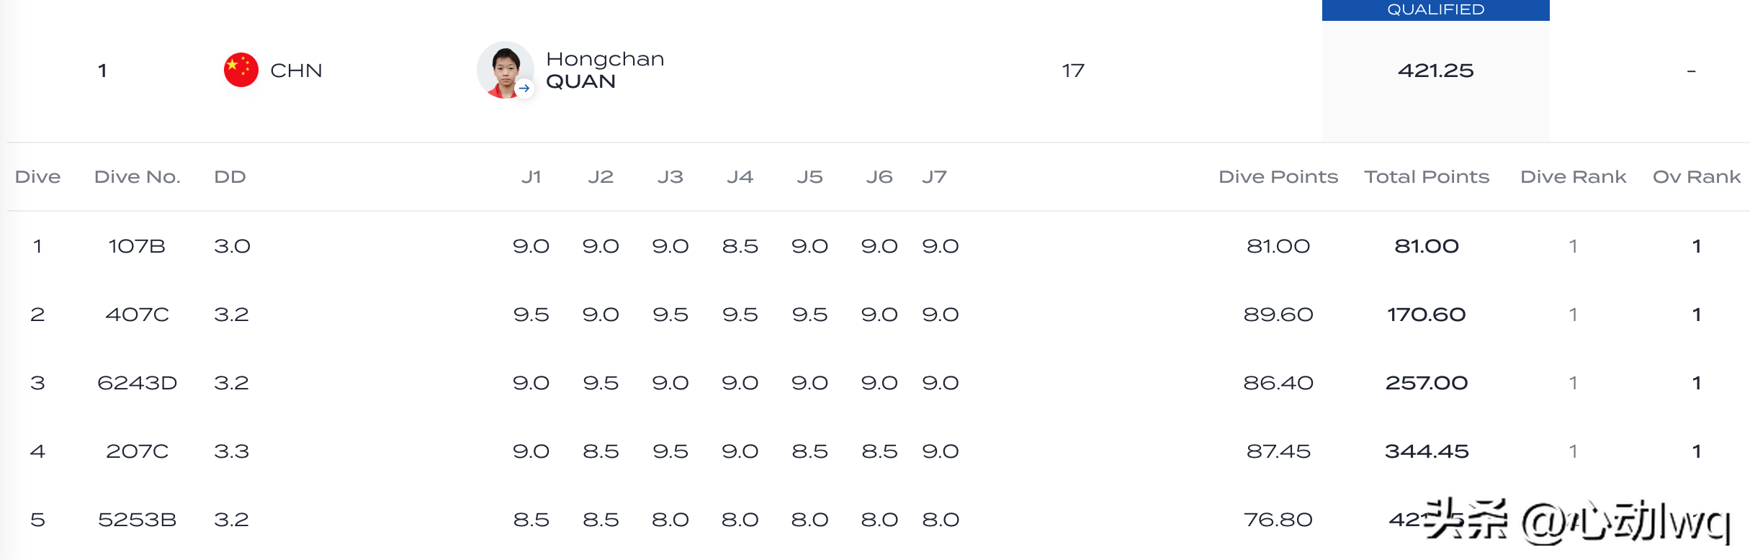Click the blue arrow badge on athlete photo
This screenshot has height=560, width=1750.
coord(524,88)
